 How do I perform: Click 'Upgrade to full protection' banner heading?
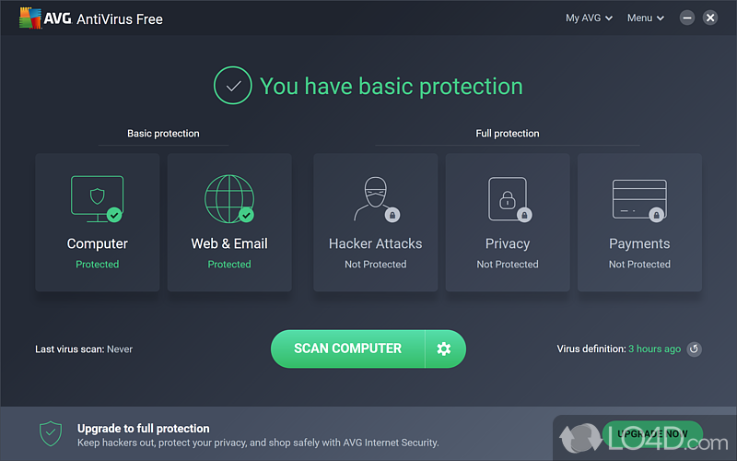144,429
